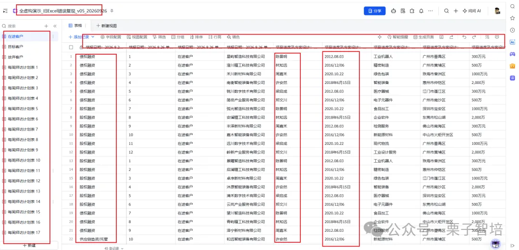Select the 放弃客户 sheet

pos(15,57)
